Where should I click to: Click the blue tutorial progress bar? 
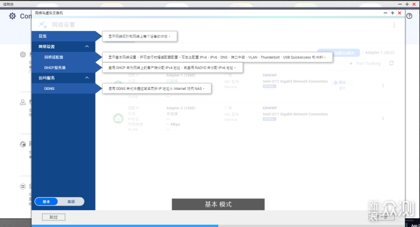click(125, 226)
